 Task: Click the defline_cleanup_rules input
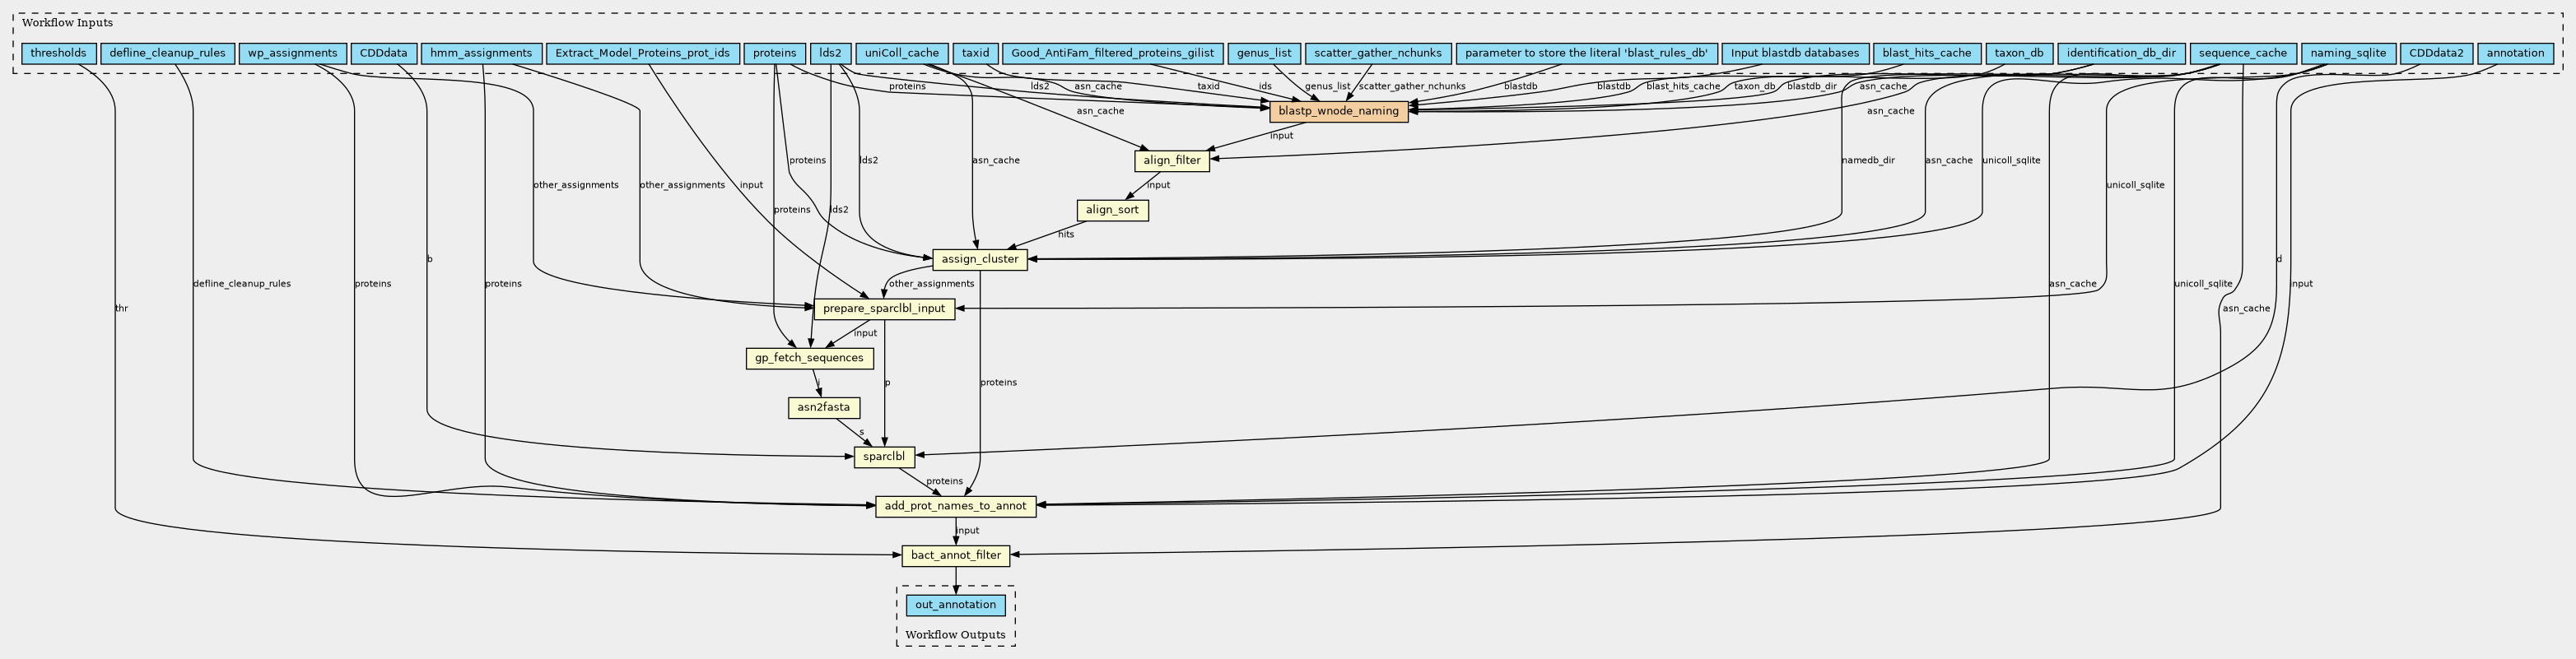(168, 53)
